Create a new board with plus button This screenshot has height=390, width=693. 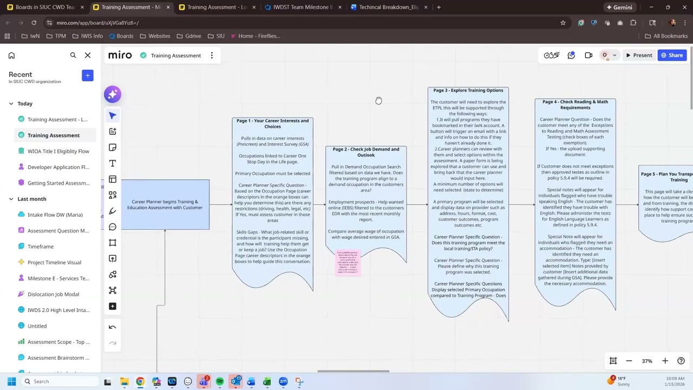(x=87, y=75)
